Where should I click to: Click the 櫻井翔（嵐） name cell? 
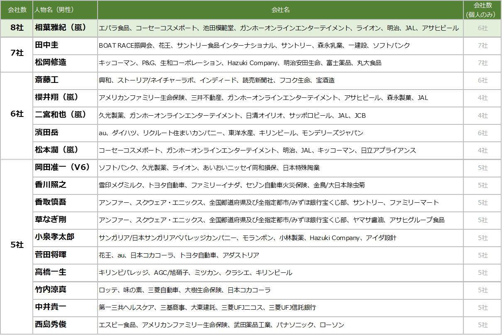click(x=65, y=98)
